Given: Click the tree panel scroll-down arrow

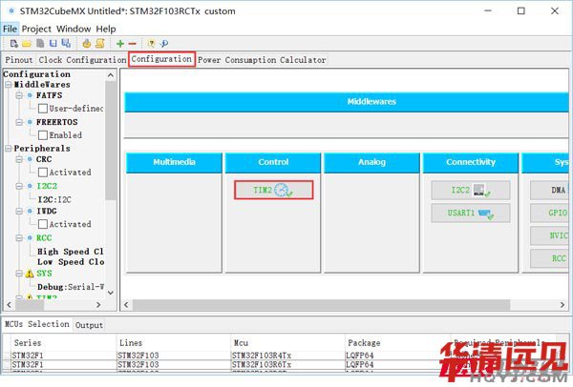Looking at the screenshot, I should pyautogui.click(x=111, y=293).
